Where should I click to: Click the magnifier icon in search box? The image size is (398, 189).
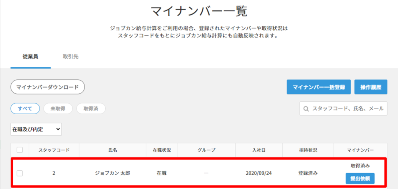(306, 109)
